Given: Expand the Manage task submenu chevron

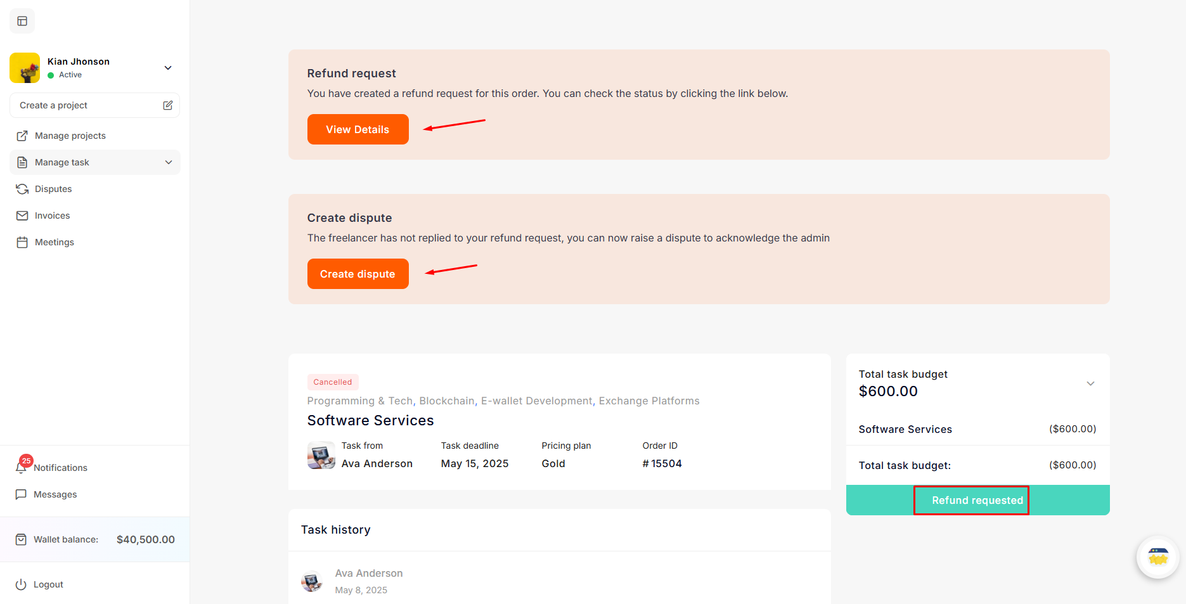Looking at the screenshot, I should click(169, 162).
